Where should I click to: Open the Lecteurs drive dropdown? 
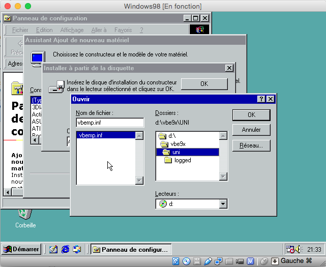pos(223,204)
